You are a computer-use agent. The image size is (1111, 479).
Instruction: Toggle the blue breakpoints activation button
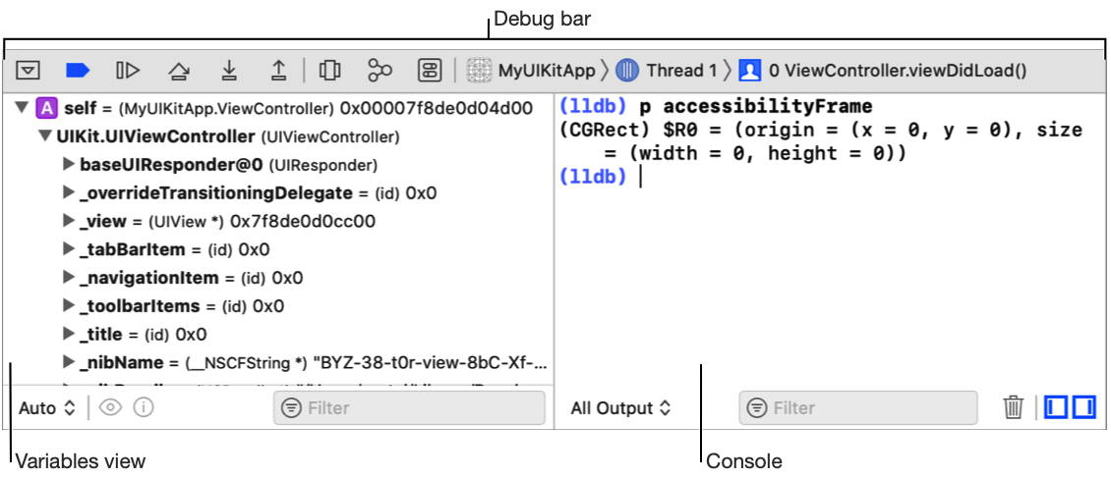[x=78, y=70]
